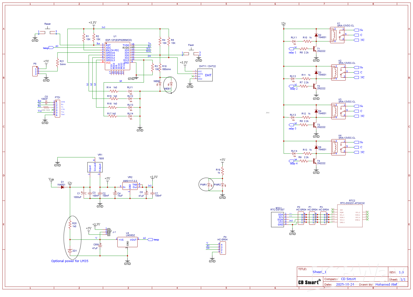Click the Sheet_1 title text field
Screen dimensions: 413x297
click(x=319, y=272)
